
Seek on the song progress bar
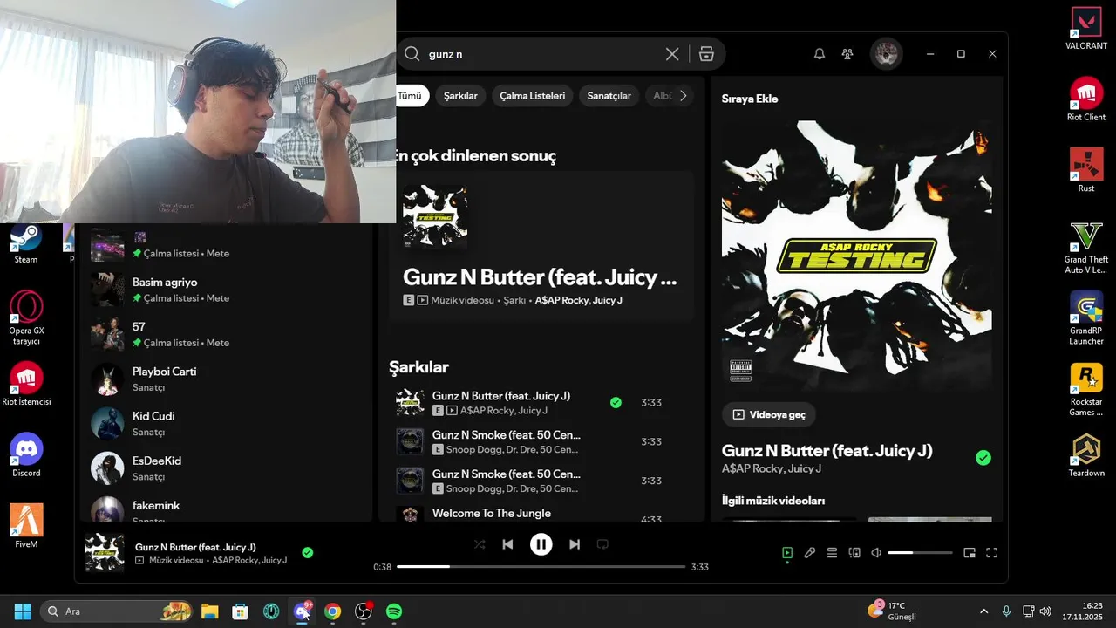541,567
